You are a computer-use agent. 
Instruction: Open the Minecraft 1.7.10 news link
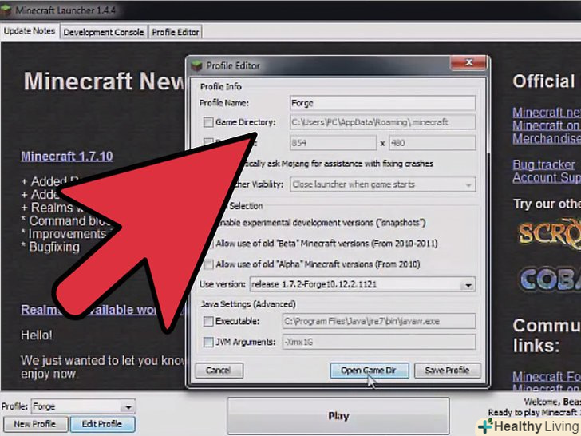pyautogui.click(x=67, y=156)
